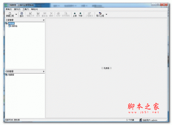Viewport: 172px width, 125px height.
Task: Click the 当前用户 admin user icon in the status bar
Action: point(141,120)
